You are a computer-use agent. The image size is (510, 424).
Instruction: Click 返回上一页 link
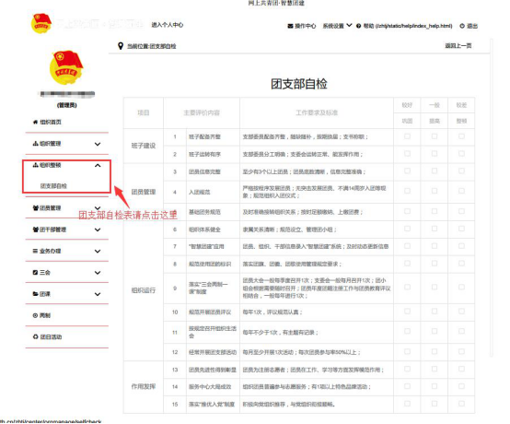[x=458, y=45]
